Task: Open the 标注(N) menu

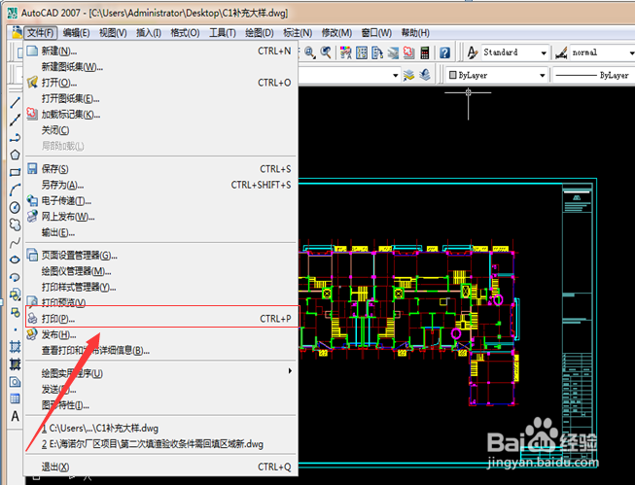Action: pos(298,33)
